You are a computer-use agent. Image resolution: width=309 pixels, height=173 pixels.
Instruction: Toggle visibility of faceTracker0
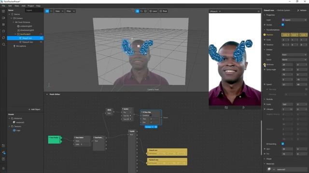point(41,34)
